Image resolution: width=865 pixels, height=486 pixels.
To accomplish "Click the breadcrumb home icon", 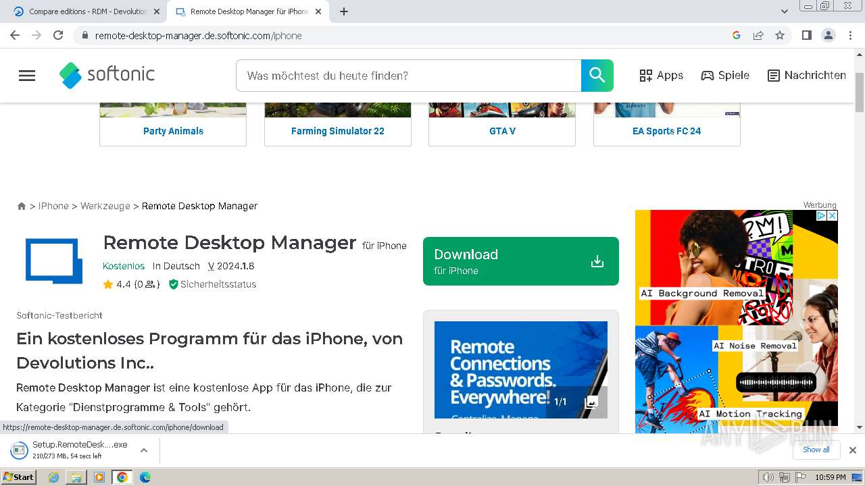I will (x=22, y=206).
